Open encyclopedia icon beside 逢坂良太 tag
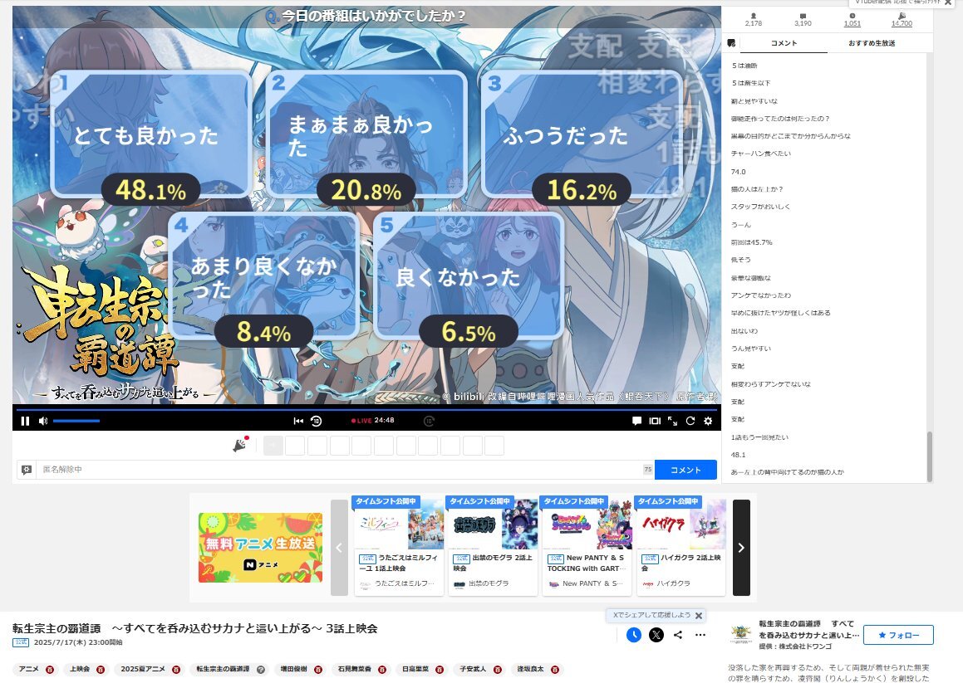963x683 pixels. [x=555, y=670]
